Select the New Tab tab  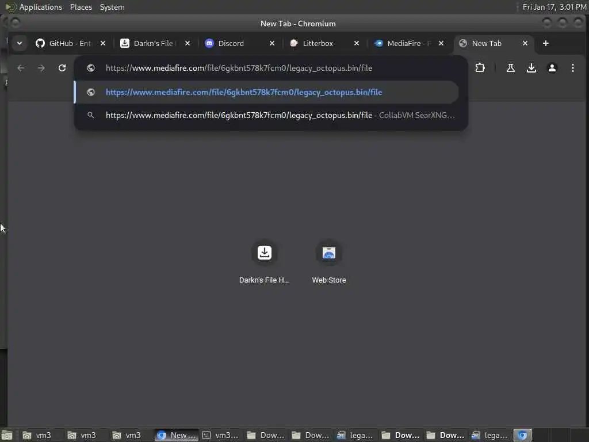coord(494,43)
